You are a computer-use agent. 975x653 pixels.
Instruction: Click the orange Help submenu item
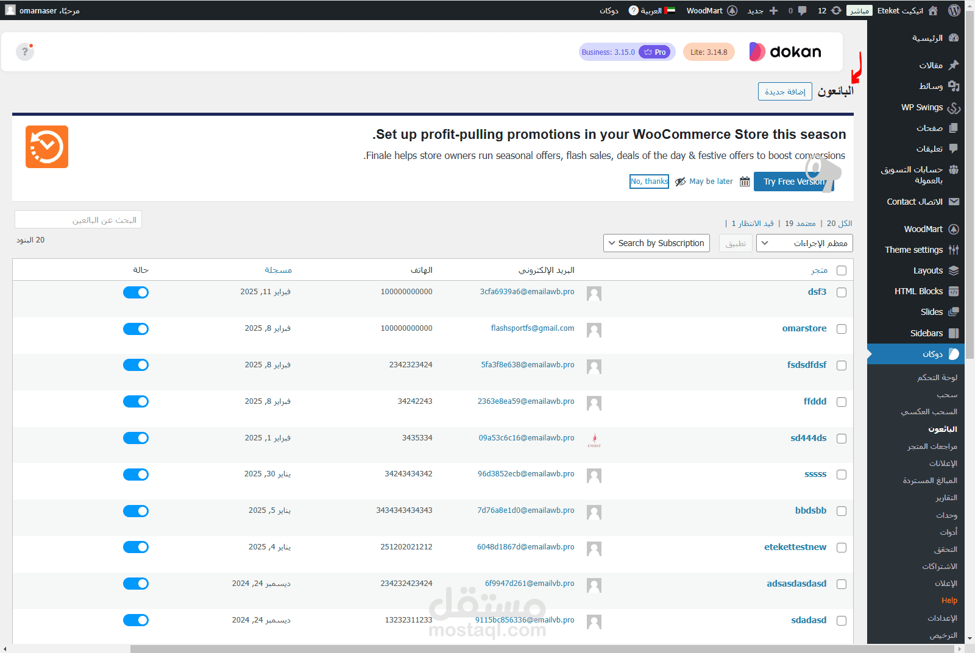click(949, 601)
